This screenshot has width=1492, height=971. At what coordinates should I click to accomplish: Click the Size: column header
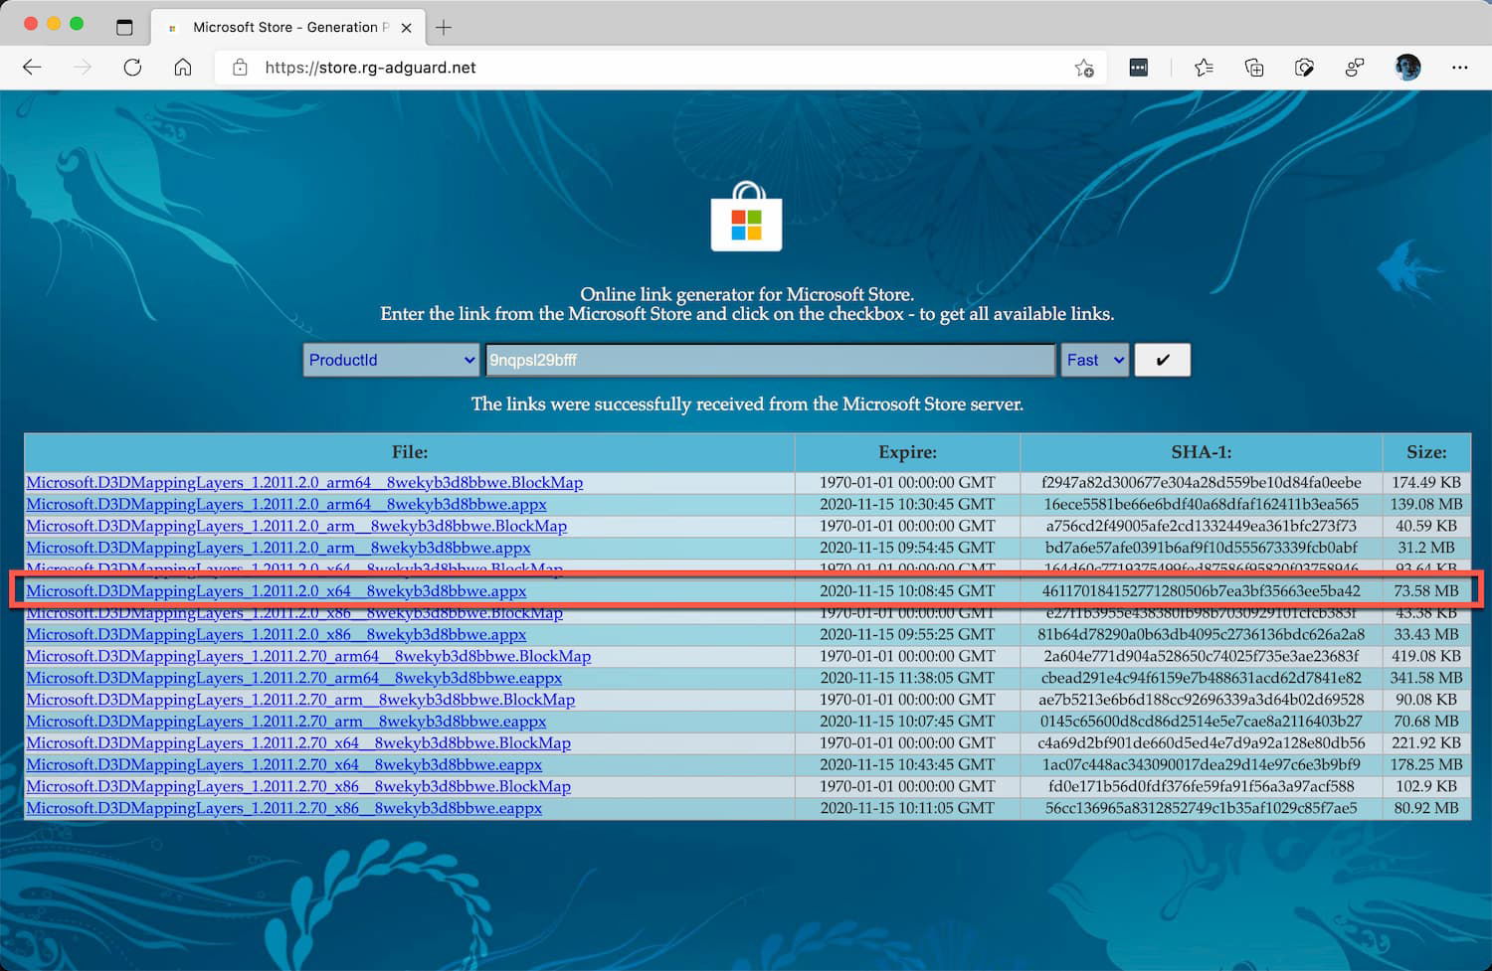1426,452
